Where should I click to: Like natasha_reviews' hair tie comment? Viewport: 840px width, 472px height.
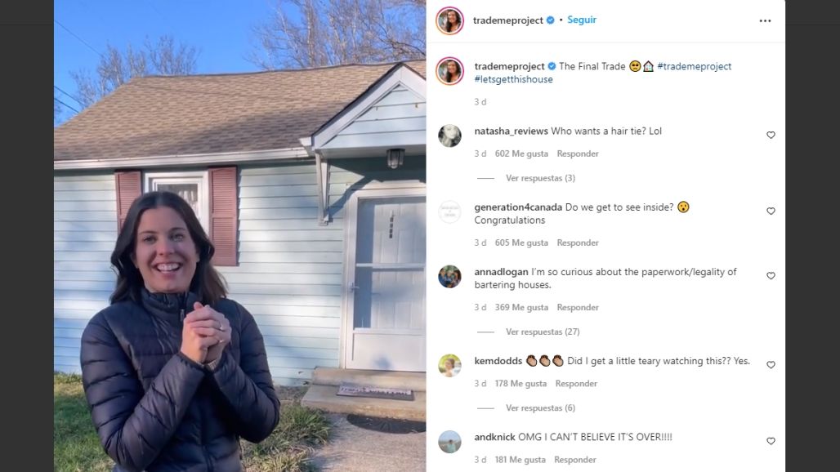[771, 135]
